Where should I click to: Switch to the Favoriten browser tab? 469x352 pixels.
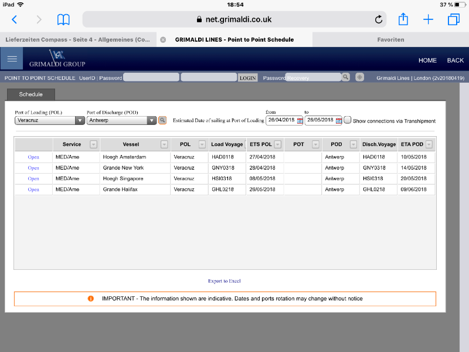390,40
